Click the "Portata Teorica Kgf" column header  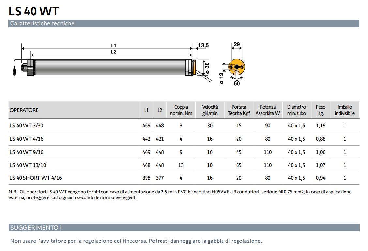[x=239, y=110]
